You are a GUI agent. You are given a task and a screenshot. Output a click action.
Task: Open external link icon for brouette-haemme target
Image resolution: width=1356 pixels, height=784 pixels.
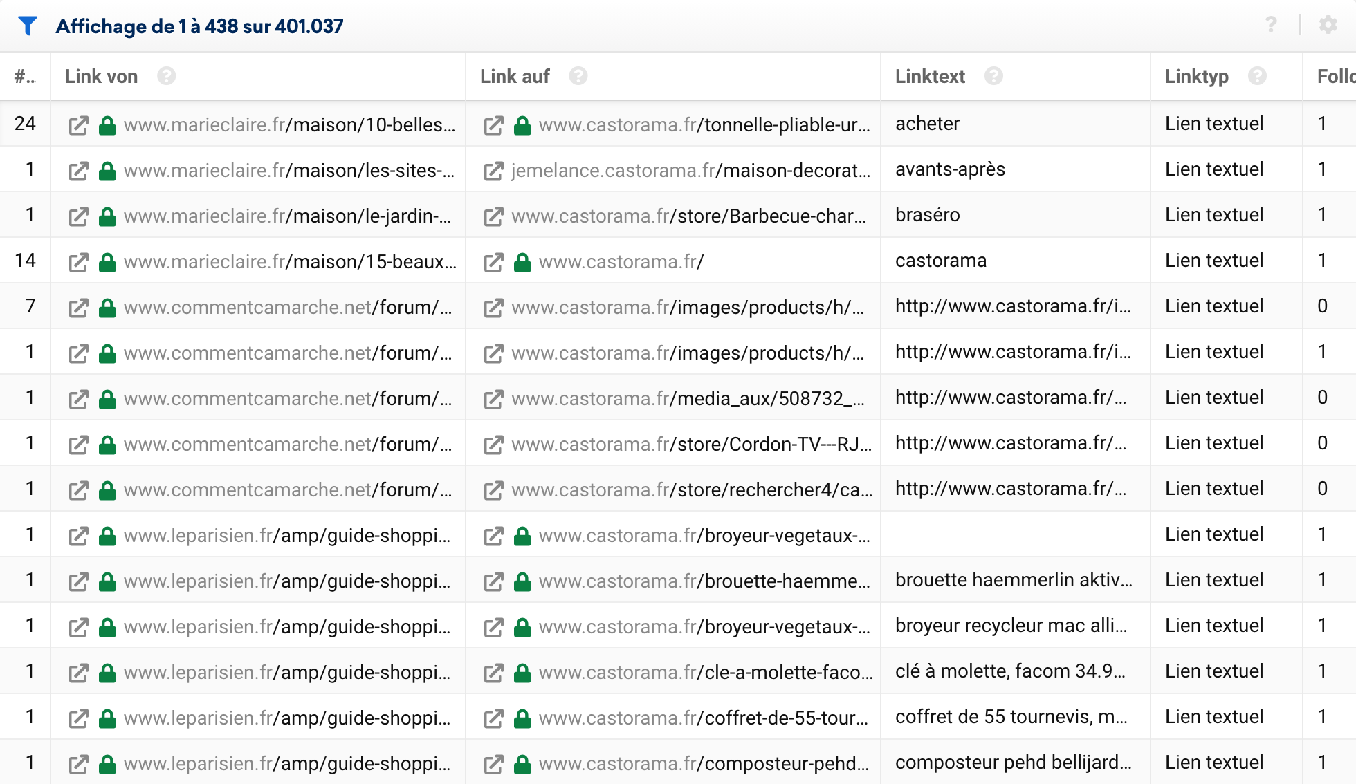click(x=493, y=581)
